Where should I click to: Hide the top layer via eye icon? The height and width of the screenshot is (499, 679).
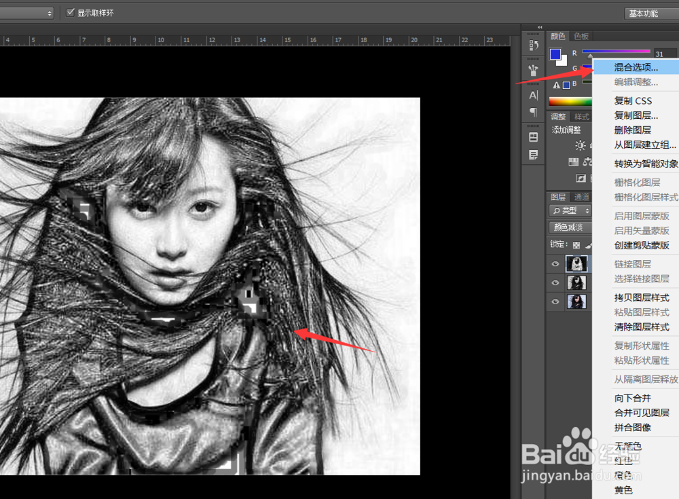coord(555,264)
